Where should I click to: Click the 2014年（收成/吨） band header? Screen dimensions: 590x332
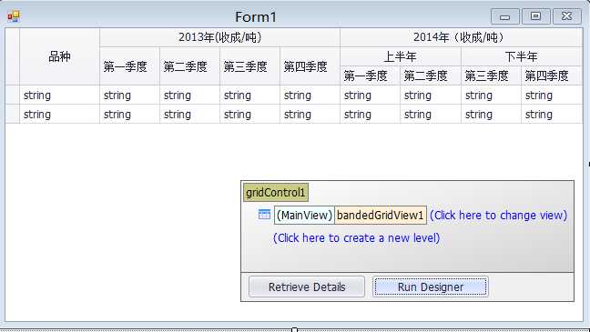point(461,37)
